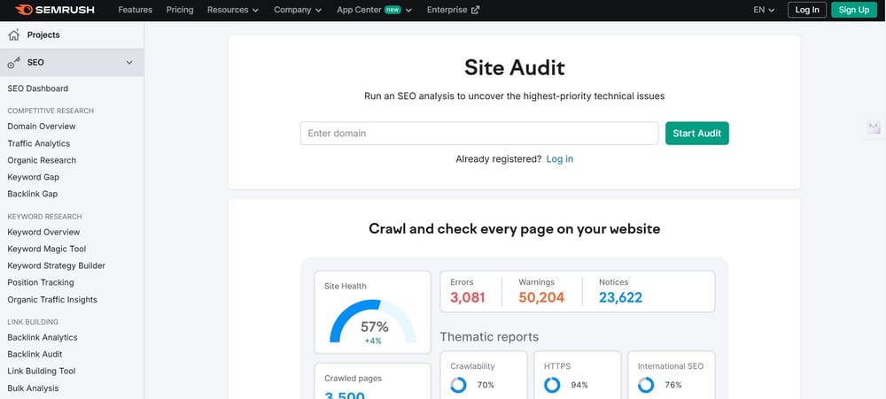Click the Log In button
This screenshot has width=886, height=399.
tap(807, 10)
